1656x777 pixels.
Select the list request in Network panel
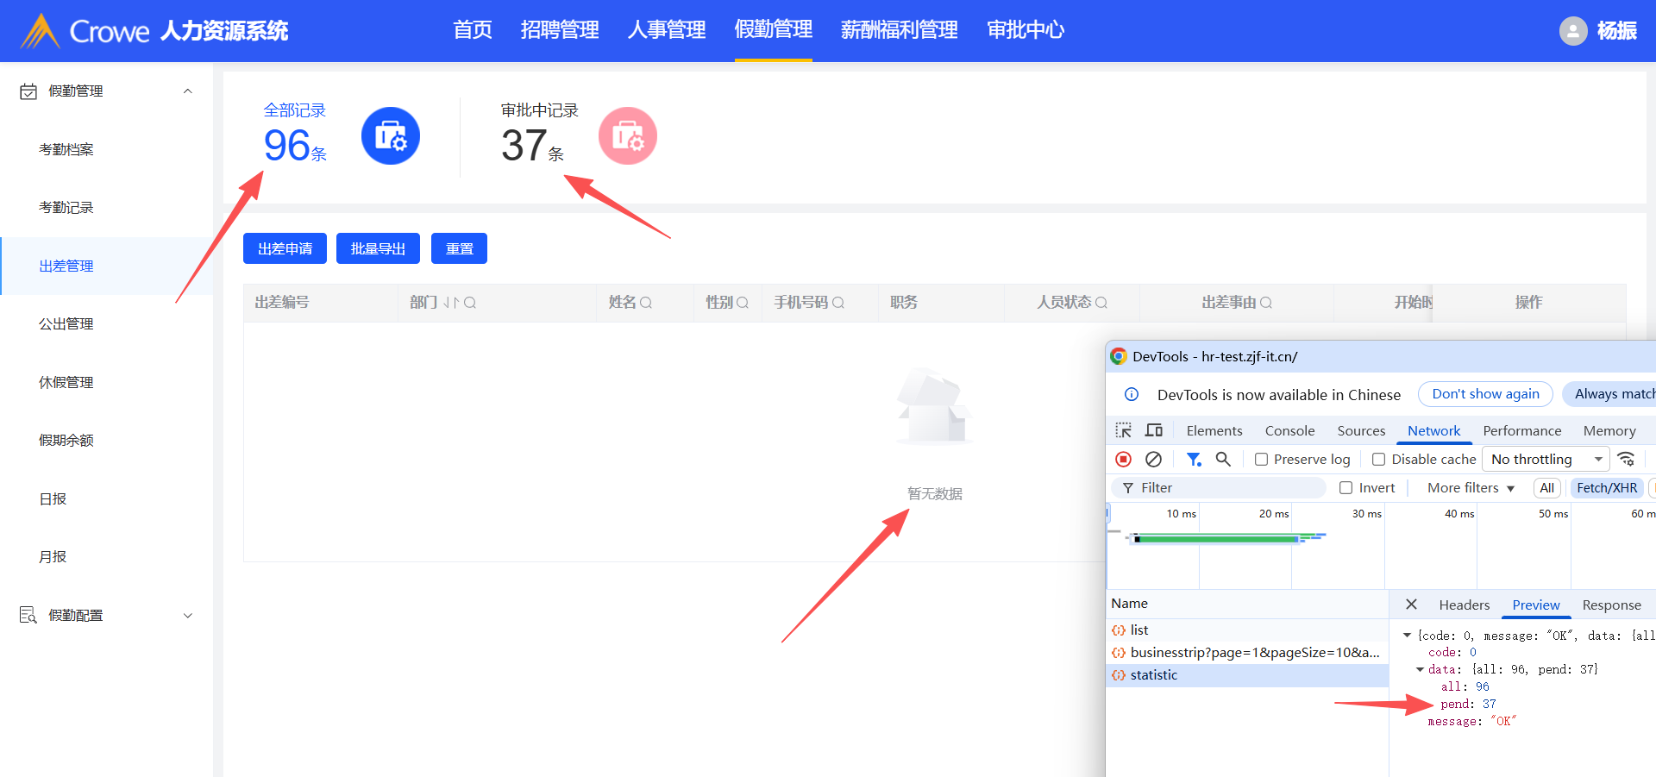point(1247,630)
